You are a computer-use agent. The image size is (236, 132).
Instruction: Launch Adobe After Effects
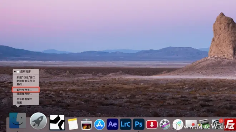point(112,124)
